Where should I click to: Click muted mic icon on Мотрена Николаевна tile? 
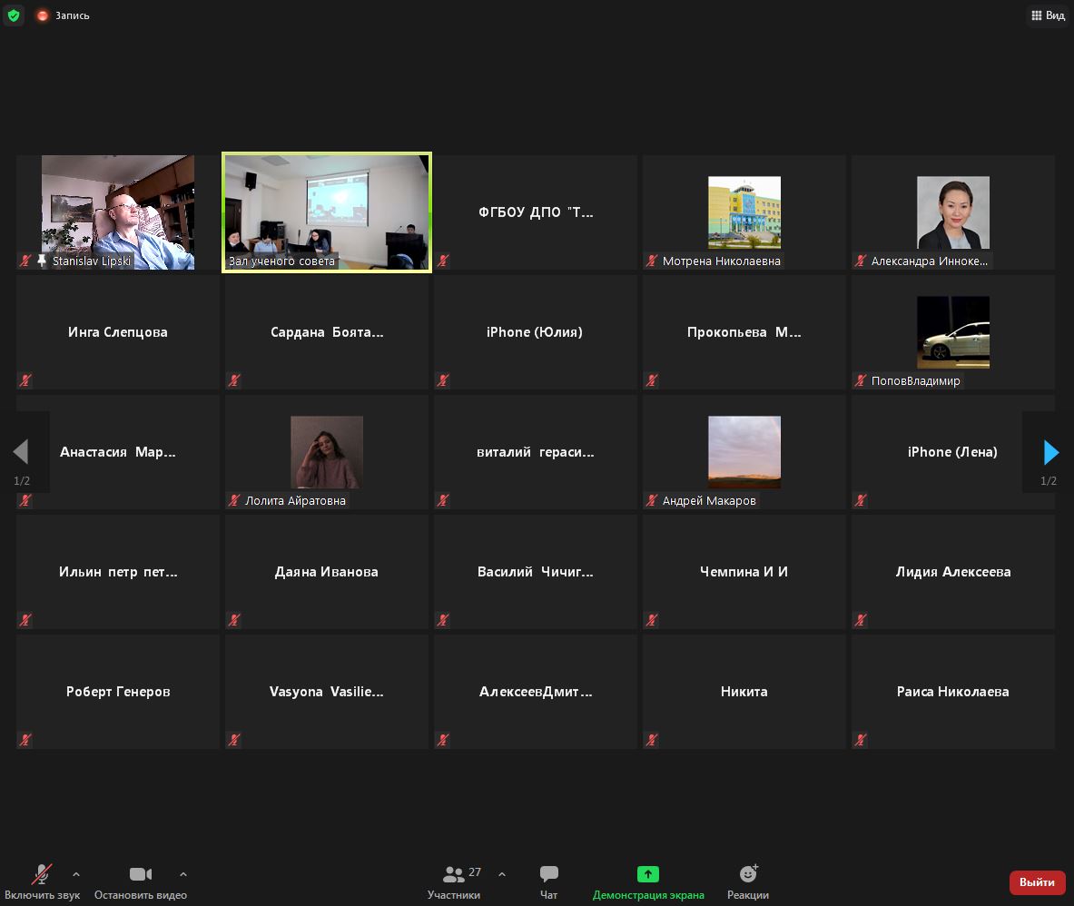[x=651, y=261]
